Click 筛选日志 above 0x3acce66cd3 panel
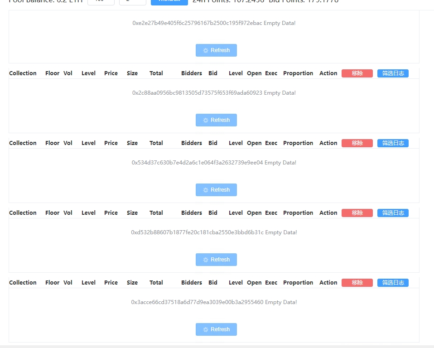The width and height of the screenshot is (434, 348). [393, 283]
